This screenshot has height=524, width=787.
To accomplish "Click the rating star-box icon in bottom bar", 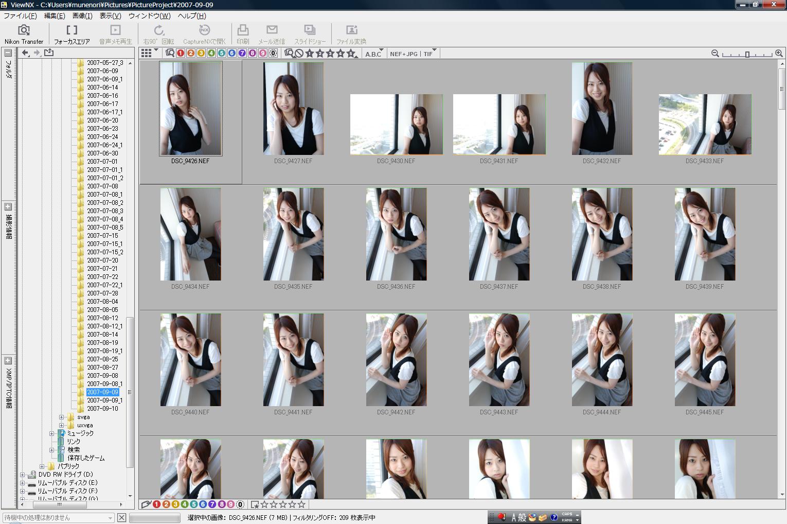I will [x=255, y=504].
